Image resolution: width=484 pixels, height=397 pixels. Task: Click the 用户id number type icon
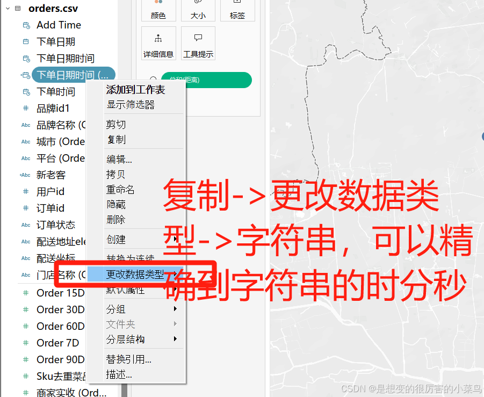[26, 191]
